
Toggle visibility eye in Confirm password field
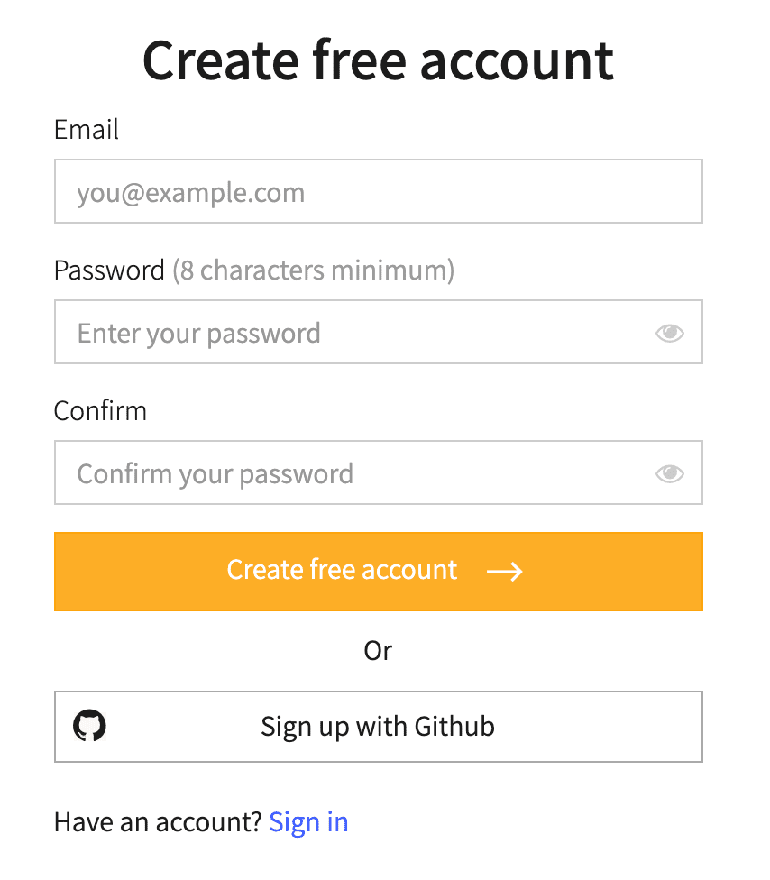click(670, 473)
